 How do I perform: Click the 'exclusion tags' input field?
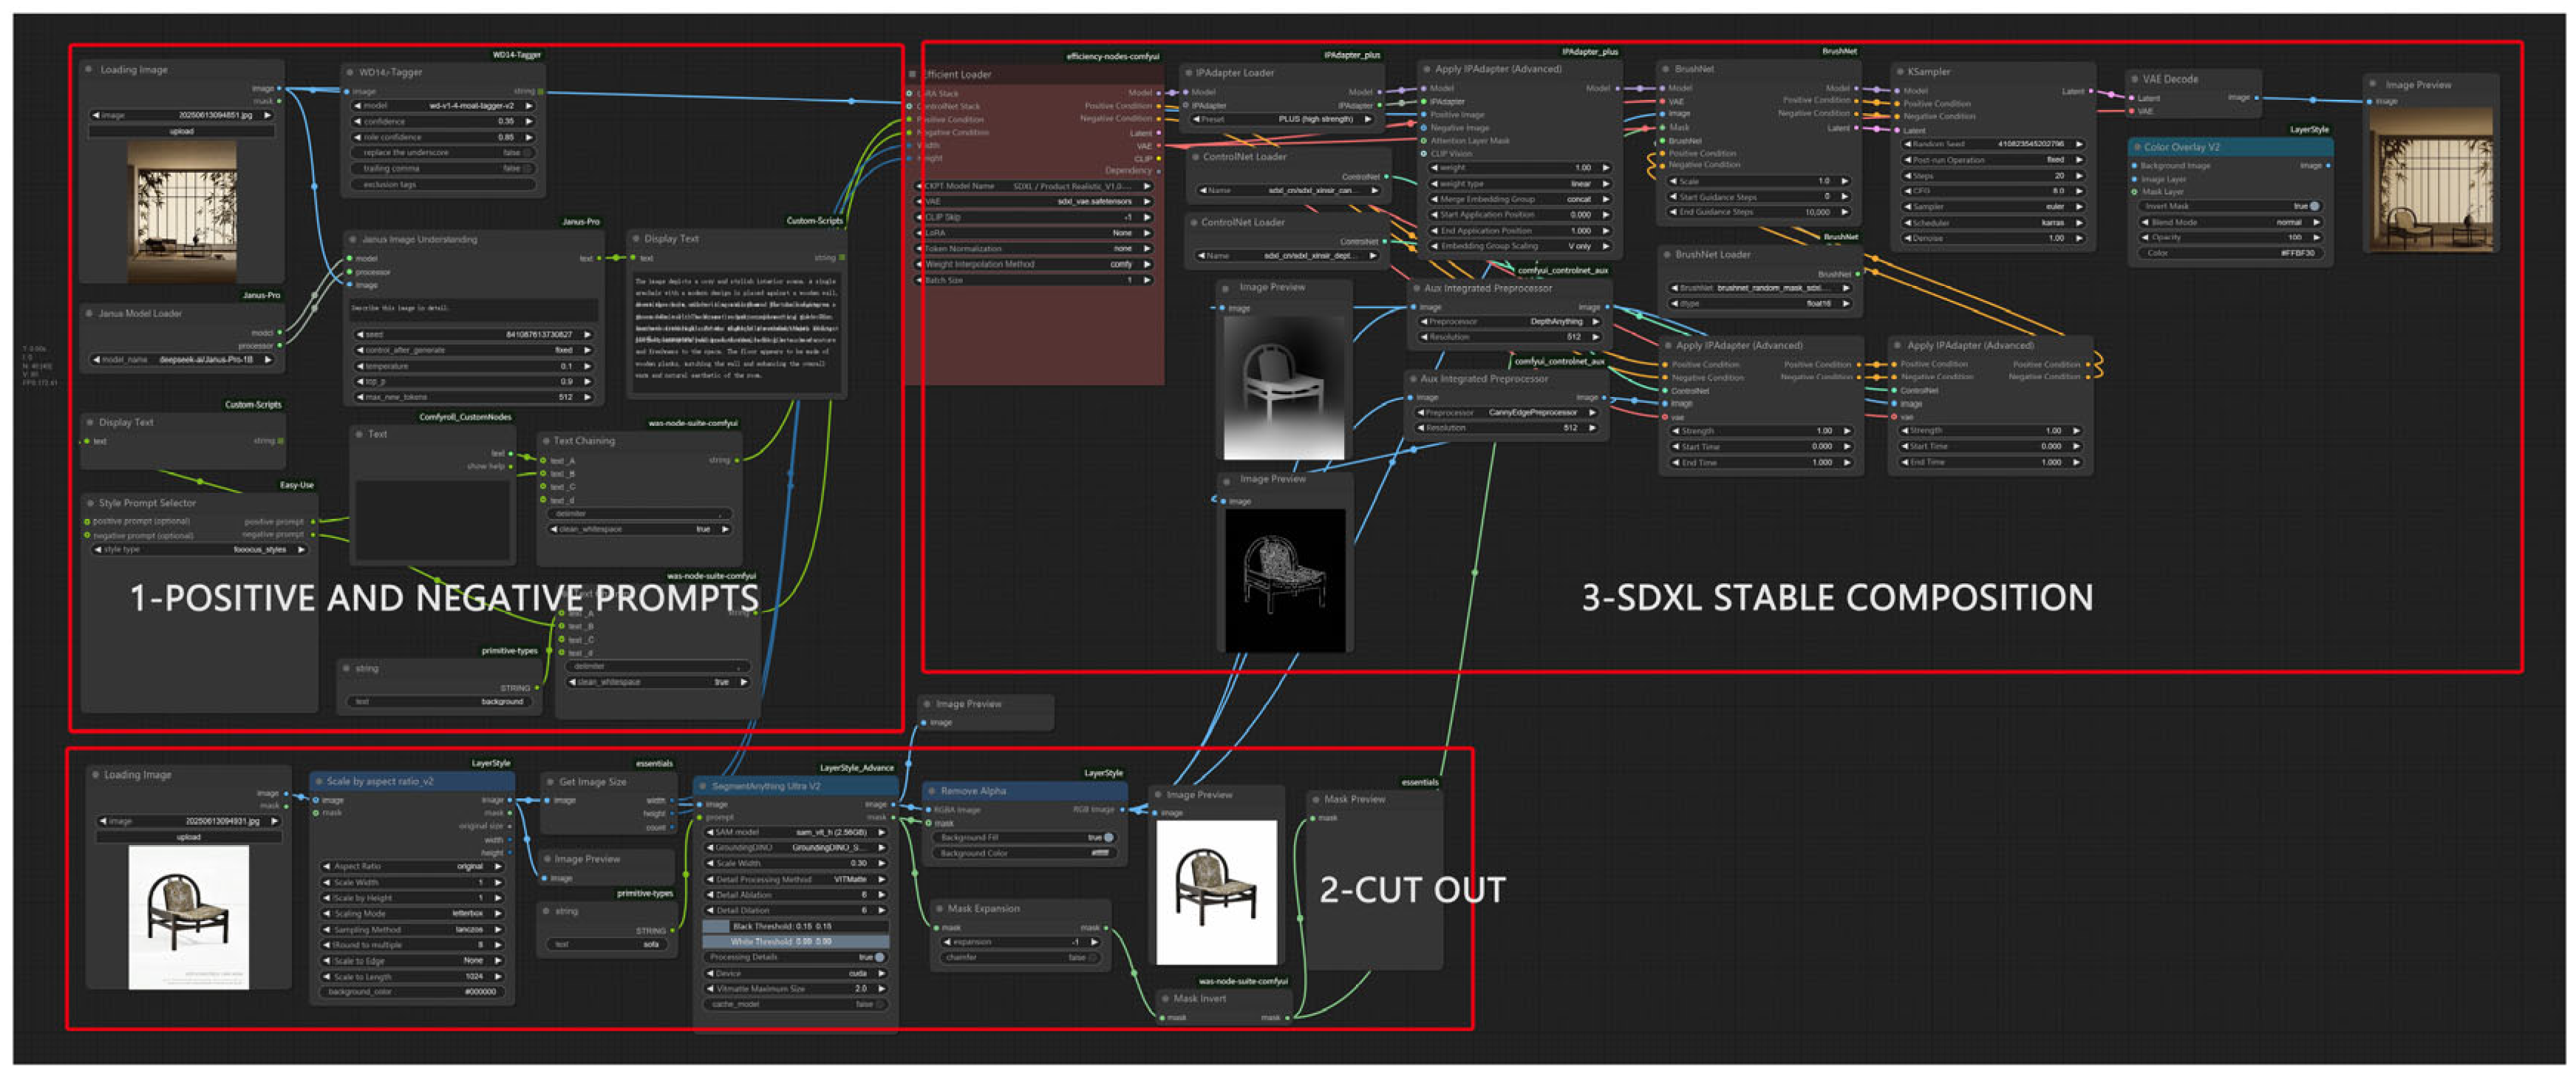click(445, 185)
